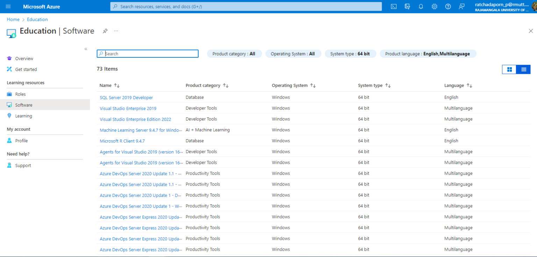Select Software in sidebar

pyautogui.click(x=45, y=105)
